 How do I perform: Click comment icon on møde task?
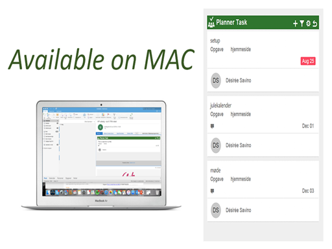[213, 191]
